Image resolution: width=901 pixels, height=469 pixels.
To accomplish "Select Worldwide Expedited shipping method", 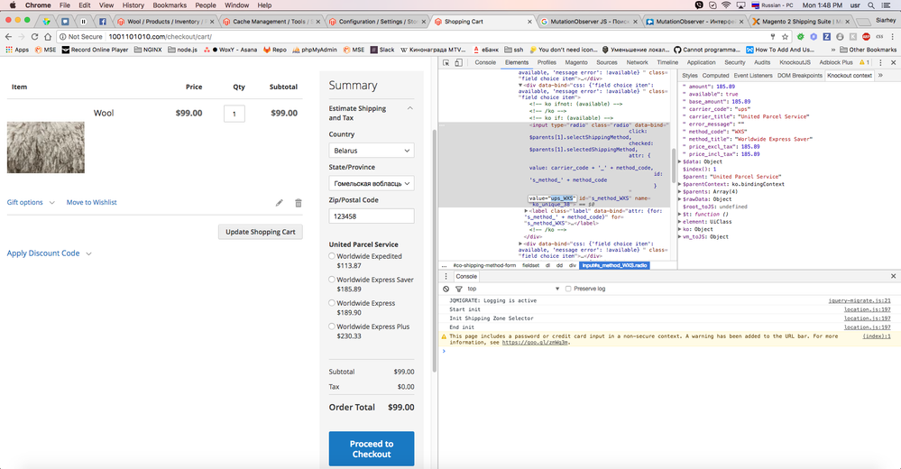I will (332, 256).
